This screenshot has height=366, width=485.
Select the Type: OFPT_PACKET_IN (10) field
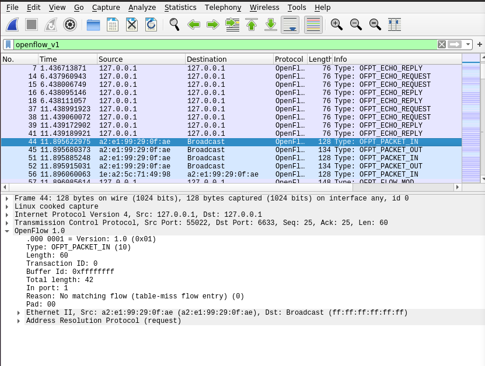tap(79, 247)
